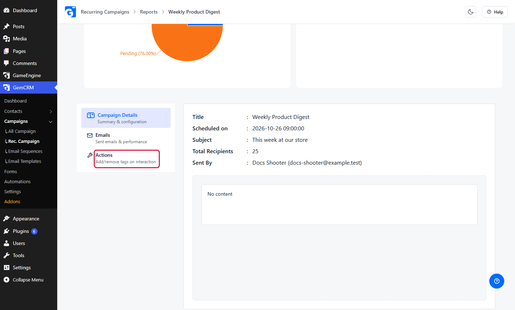
Task: Click the Pages icon in sidebar
Action: pos(6,51)
